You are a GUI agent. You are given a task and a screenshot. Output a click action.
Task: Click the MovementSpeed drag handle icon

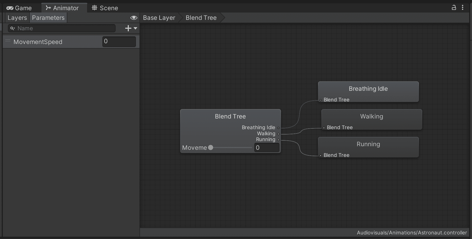[x=8, y=41]
